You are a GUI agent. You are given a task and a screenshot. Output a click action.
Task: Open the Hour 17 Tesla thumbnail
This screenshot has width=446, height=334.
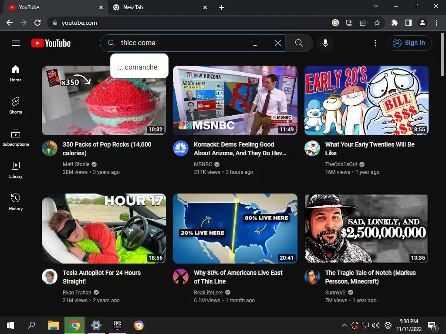coord(104,229)
